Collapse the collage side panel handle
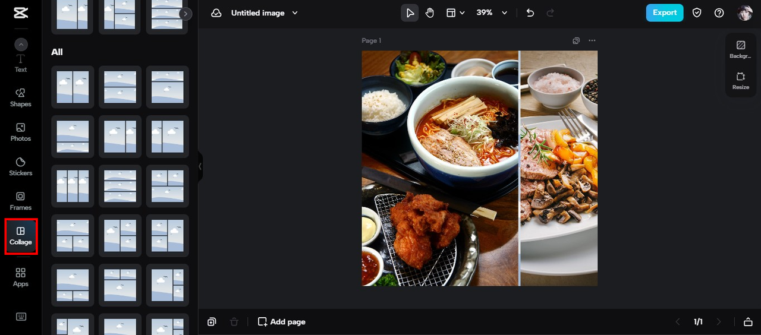Screen dimensions: 761x335 (x=200, y=166)
